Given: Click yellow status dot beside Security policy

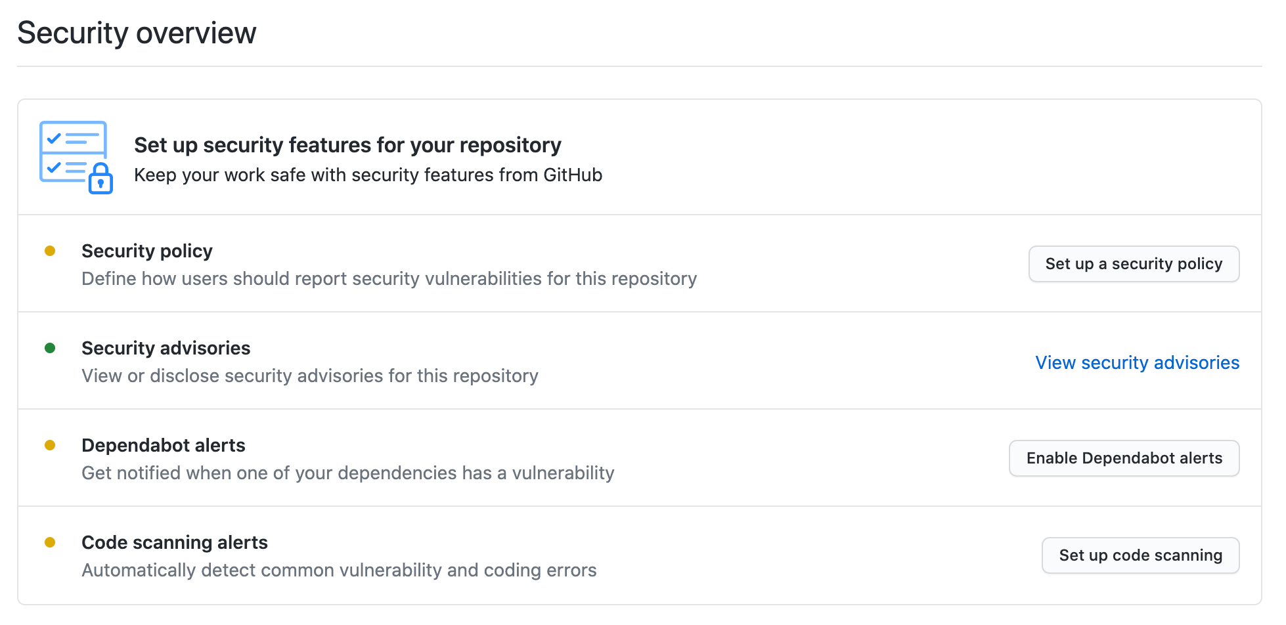Looking at the screenshot, I should [50, 251].
